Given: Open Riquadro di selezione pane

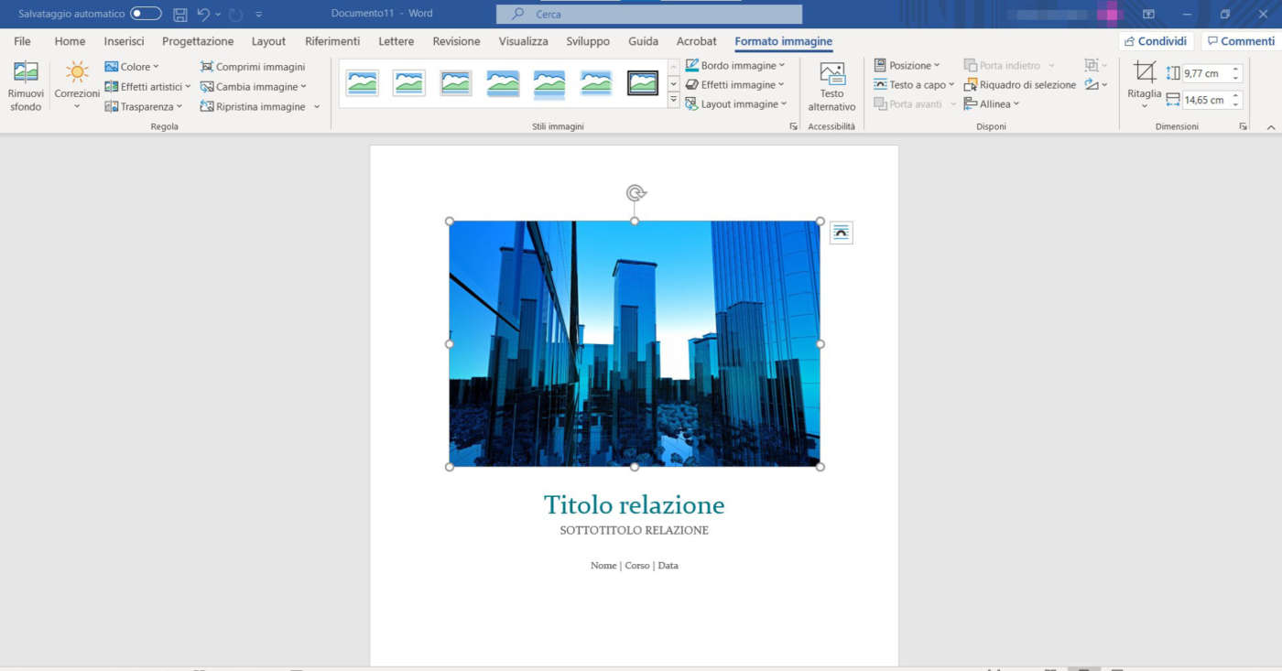Looking at the screenshot, I should pos(1019,85).
